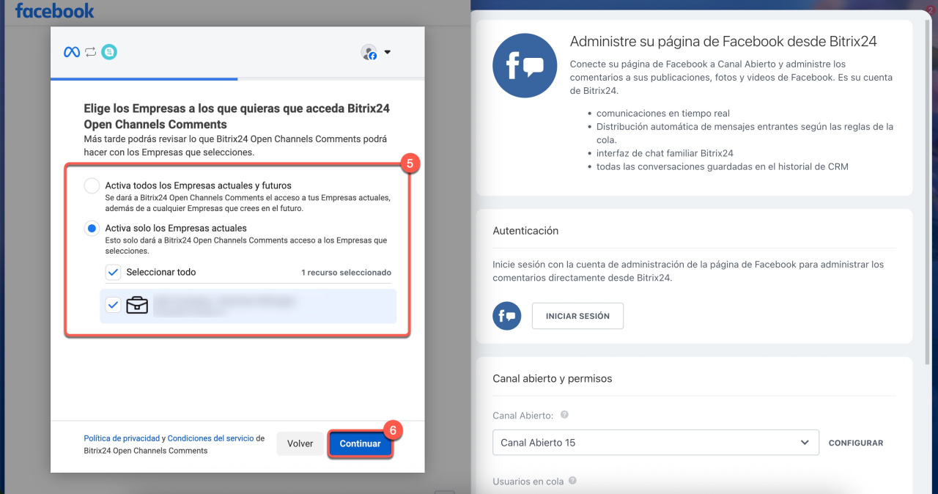Image resolution: width=938 pixels, height=494 pixels.
Task: Select 'Activa solo los Empresas actuales' radio
Action: point(92,228)
